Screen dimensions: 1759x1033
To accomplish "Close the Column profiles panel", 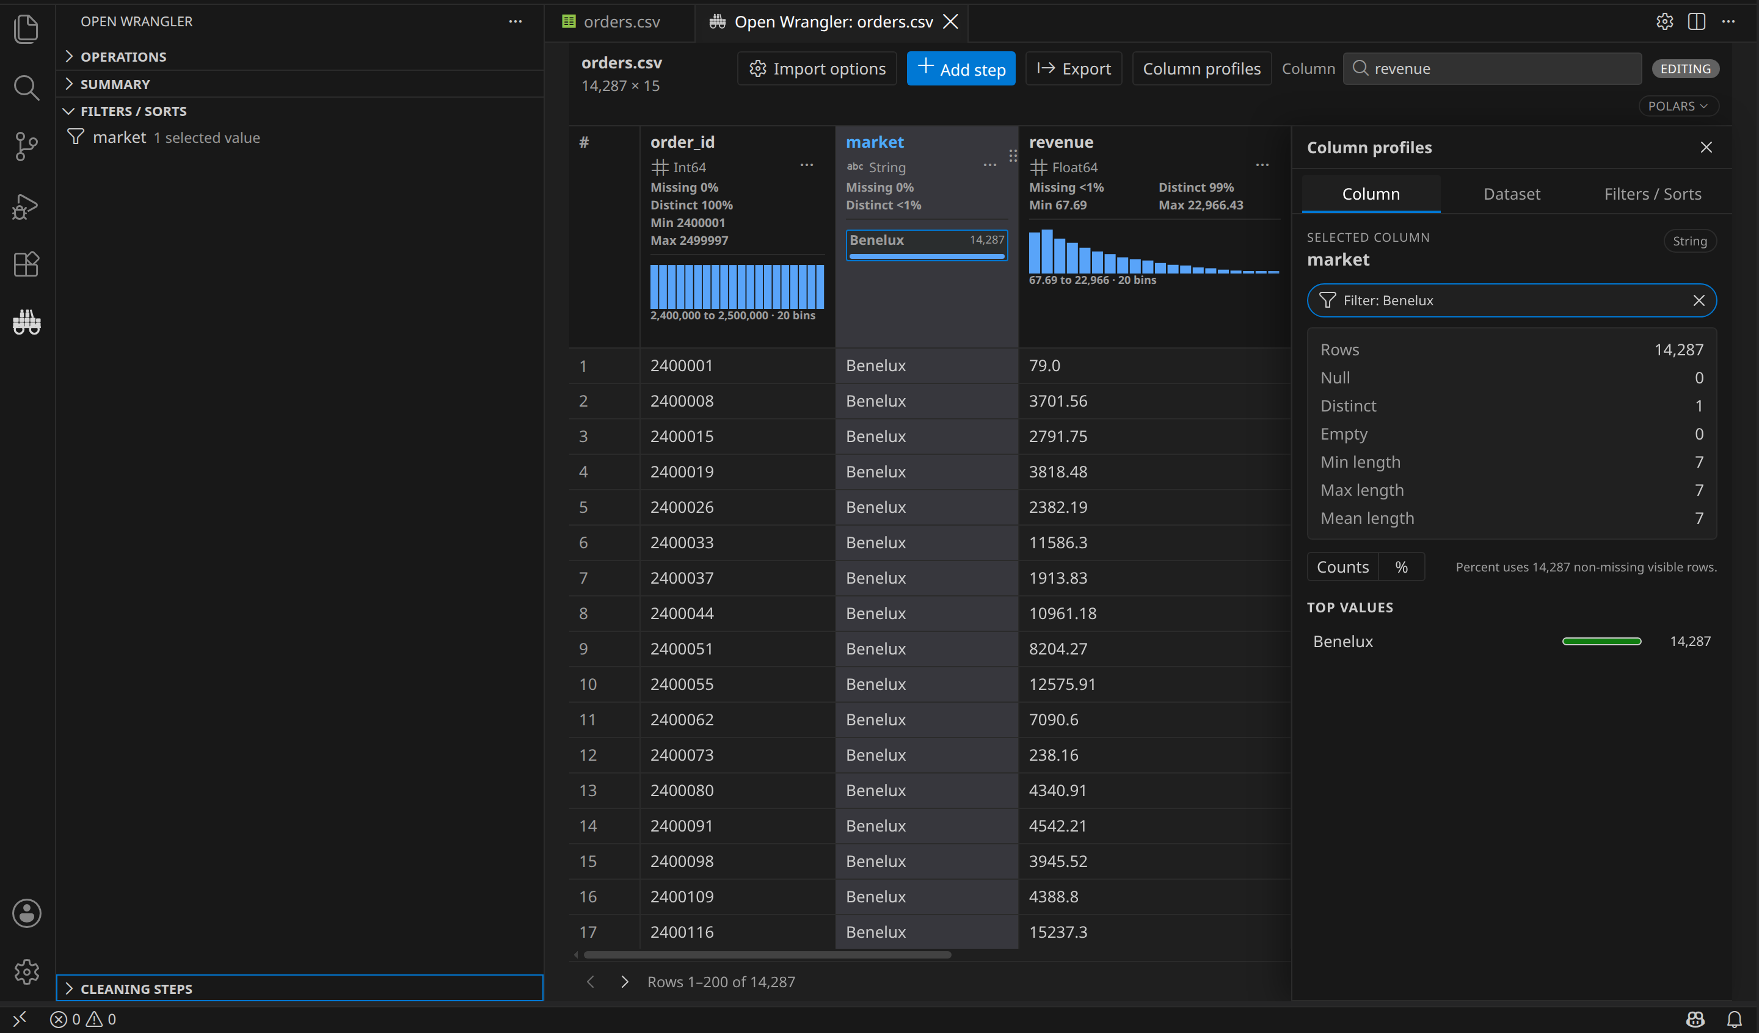I will (1706, 147).
